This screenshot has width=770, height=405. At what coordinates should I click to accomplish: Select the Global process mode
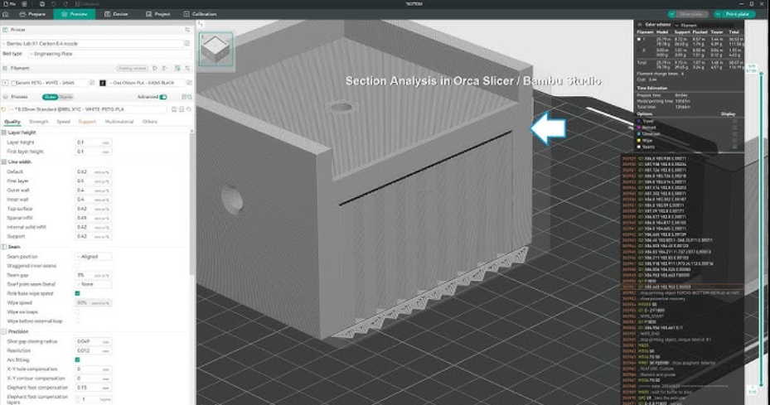[50, 97]
